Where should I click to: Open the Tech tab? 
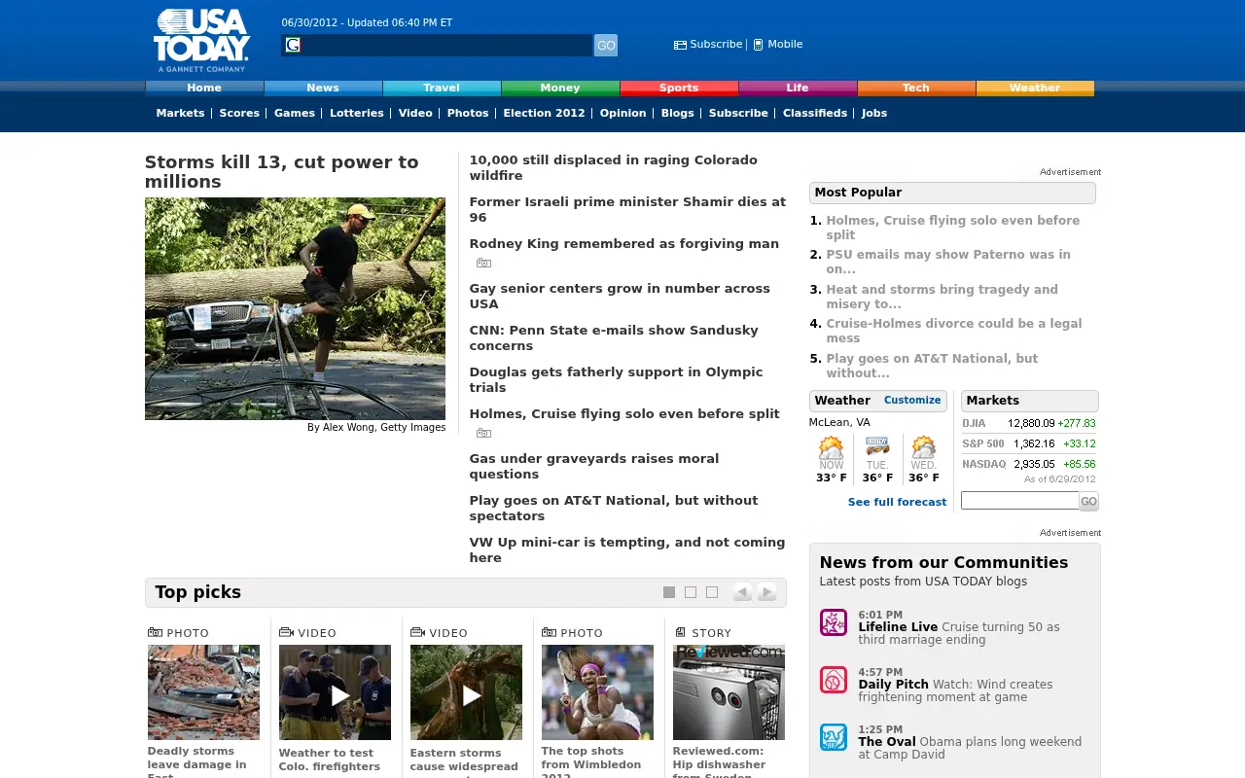916,88
